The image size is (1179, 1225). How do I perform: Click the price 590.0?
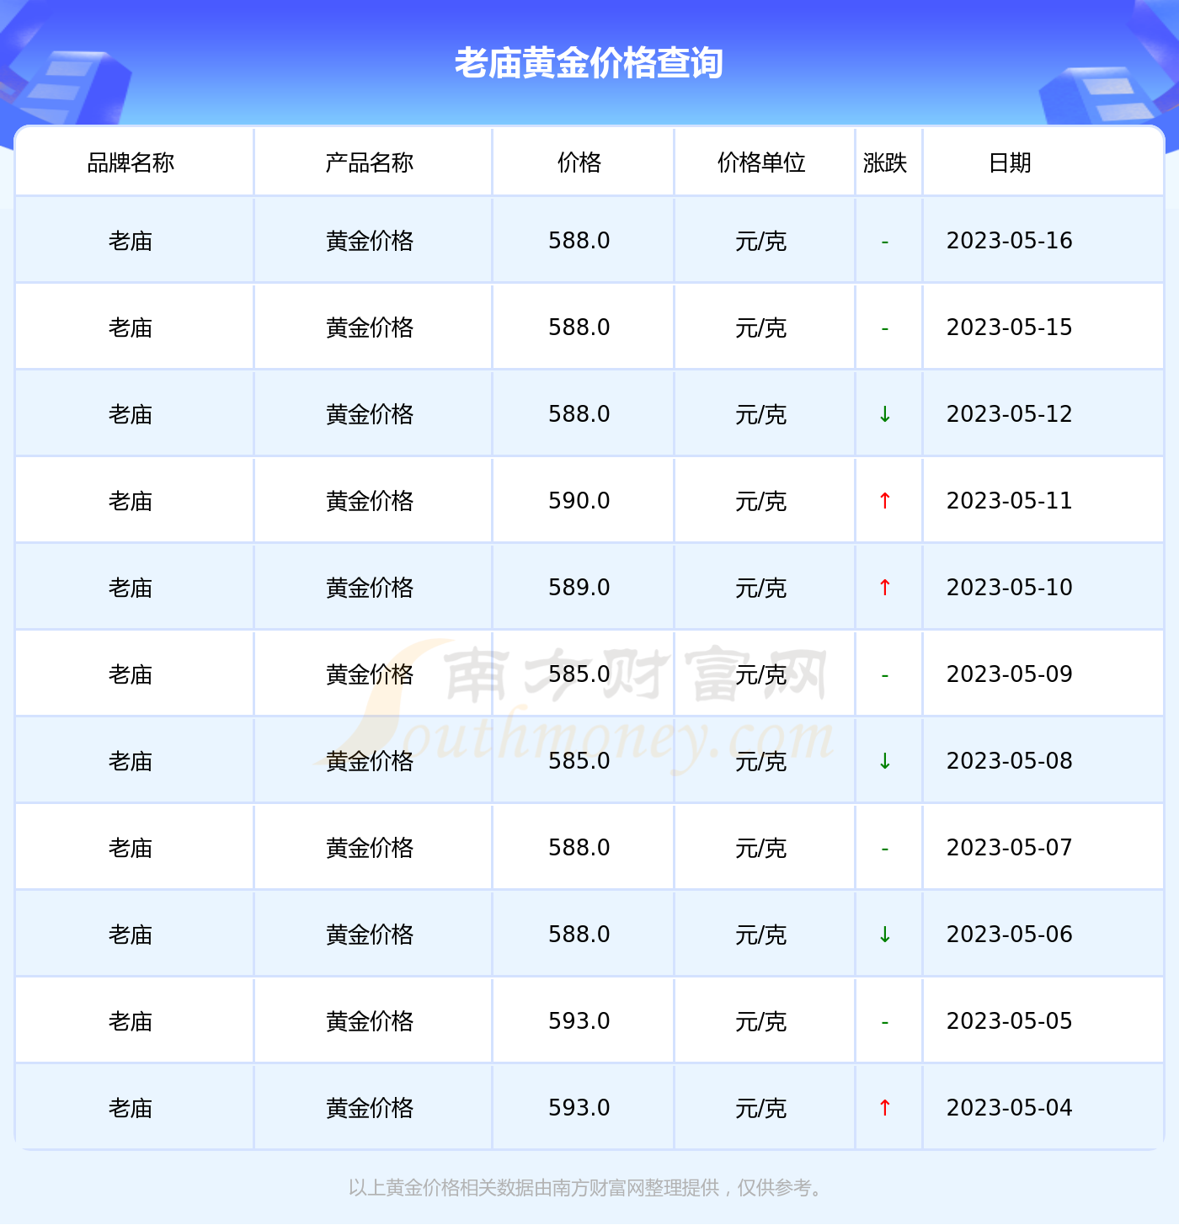(x=579, y=501)
